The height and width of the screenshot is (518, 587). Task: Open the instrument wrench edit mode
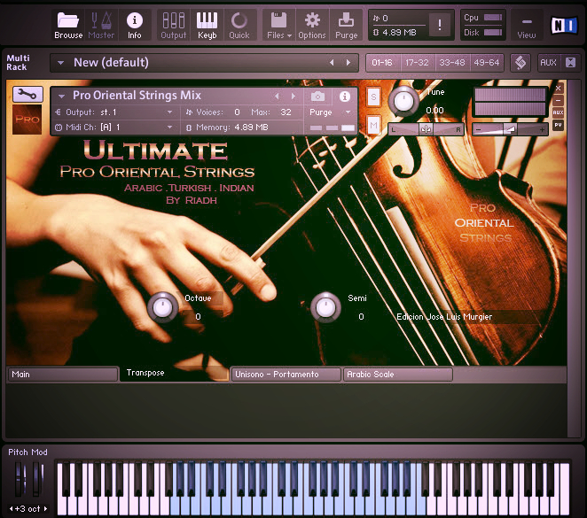coord(27,94)
